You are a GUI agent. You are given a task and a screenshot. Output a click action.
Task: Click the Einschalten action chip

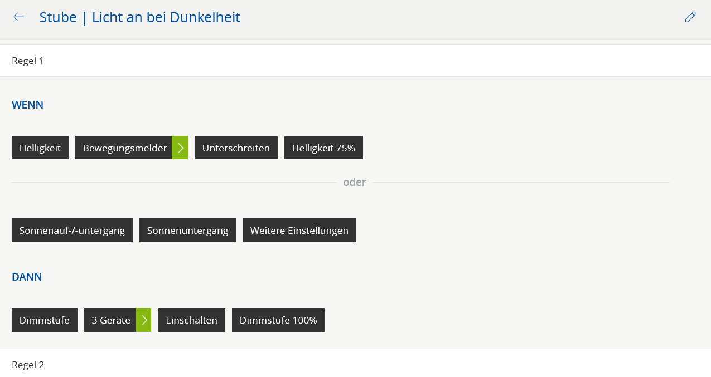(191, 320)
